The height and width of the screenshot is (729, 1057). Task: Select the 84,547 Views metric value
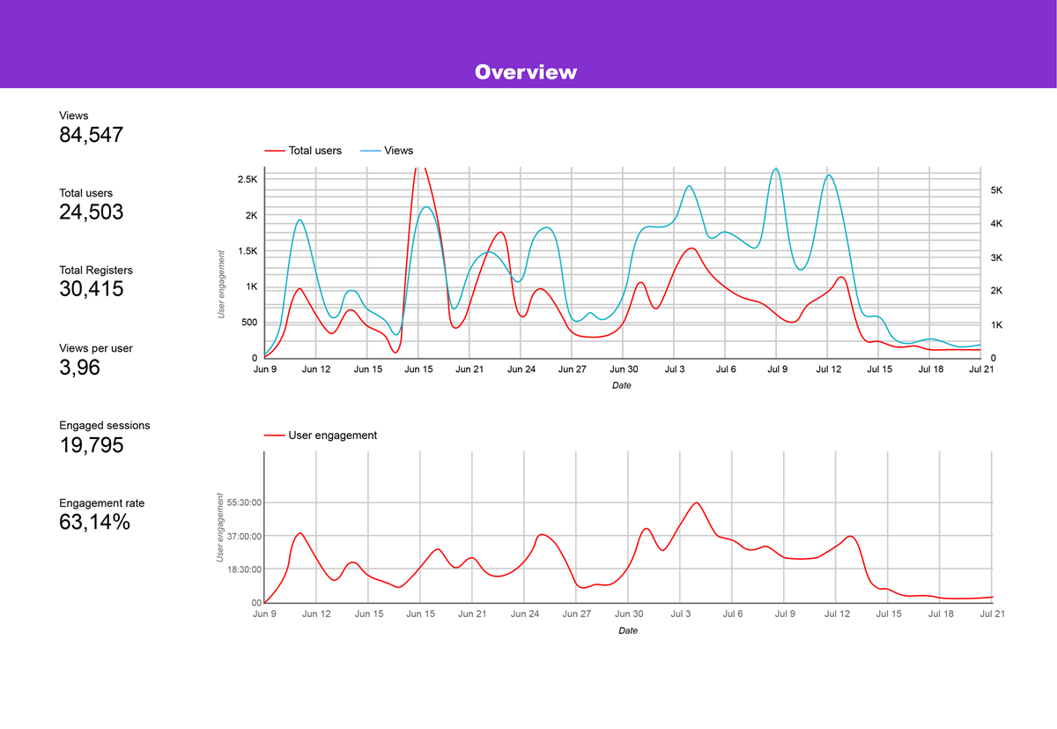pyautogui.click(x=91, y=135)
